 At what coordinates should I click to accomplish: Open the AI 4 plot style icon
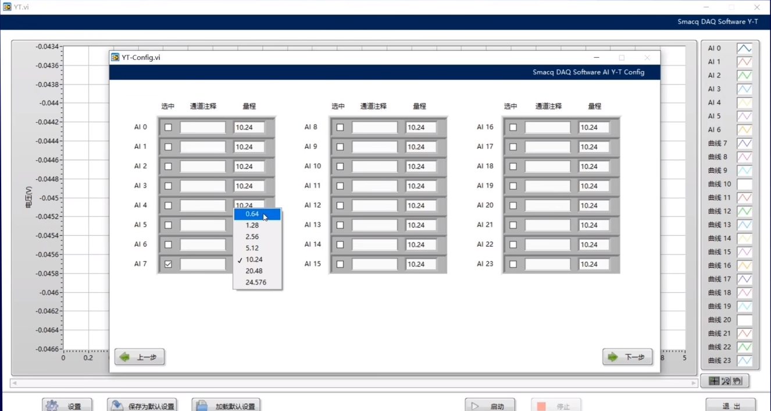click(744, 102)
